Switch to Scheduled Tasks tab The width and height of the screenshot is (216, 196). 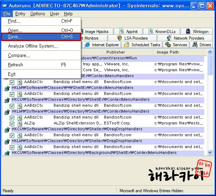pos(142,44)
